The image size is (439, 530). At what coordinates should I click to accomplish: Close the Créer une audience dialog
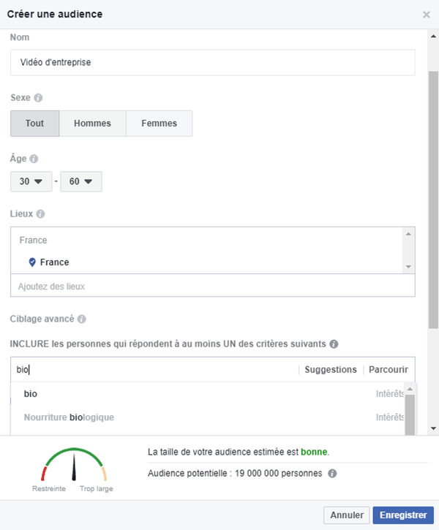tap(427, 15)
